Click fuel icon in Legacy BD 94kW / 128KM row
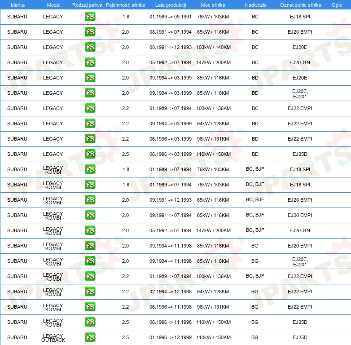Viewport: 351px width, 345px height. click(90, 124)
